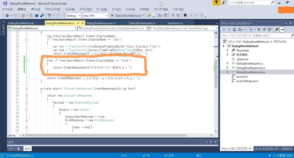Viewport: 294px width, 158px height.
Task: Expand DialogflowResponse.cs node in Solution Explorer
Action: tap(227, 68)
